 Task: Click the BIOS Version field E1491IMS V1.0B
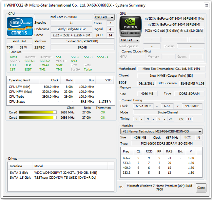[x=192, y=83]
